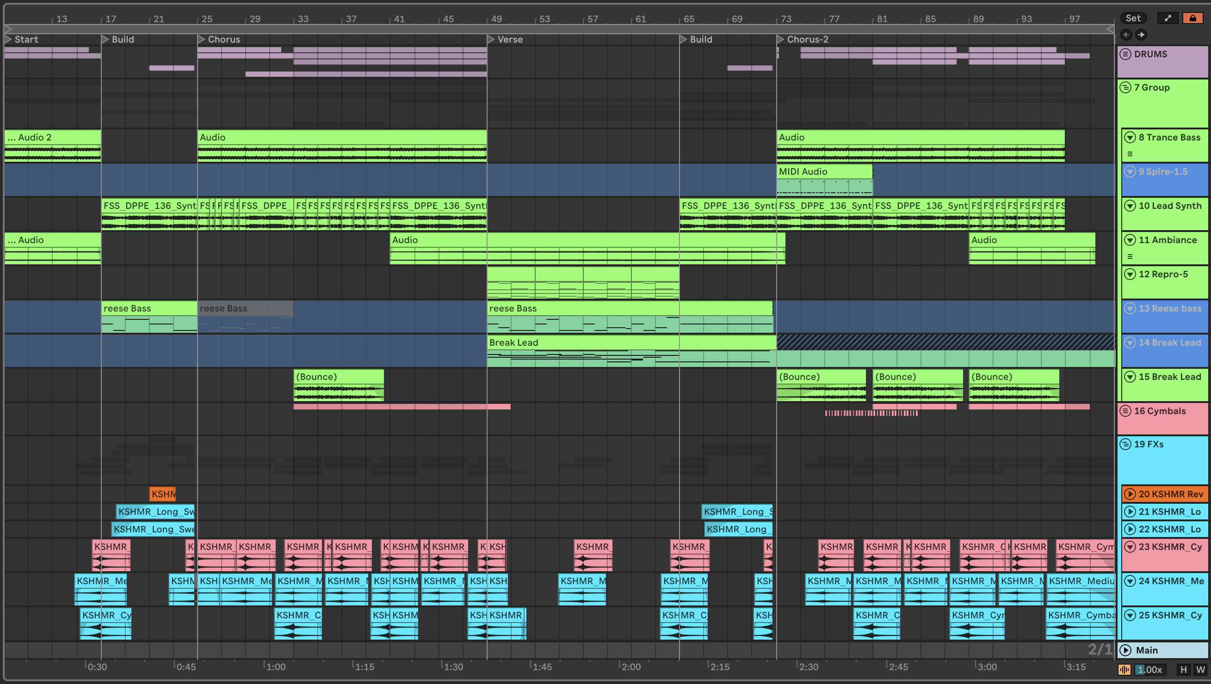Image resolution: width=1211 pixels, height=684 pixels.
Task: Toggle automation mode button
Action: tap(1167, 18)
